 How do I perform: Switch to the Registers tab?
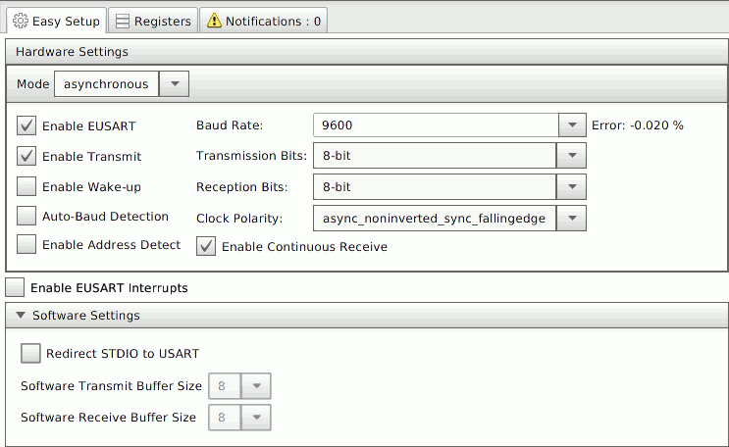(x=152, y=21)
